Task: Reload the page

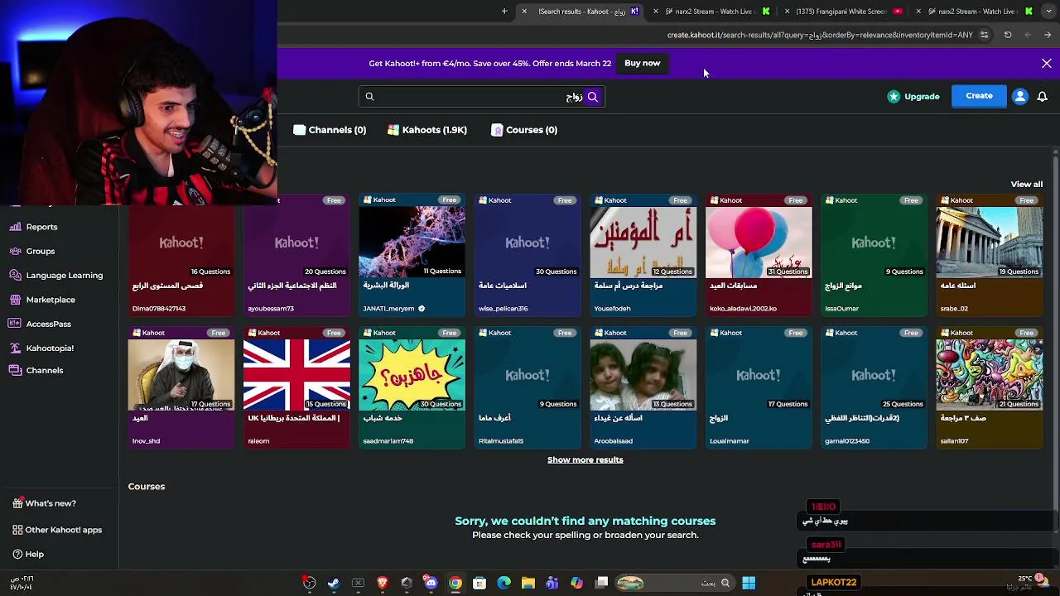Action: coord(1008,35)
